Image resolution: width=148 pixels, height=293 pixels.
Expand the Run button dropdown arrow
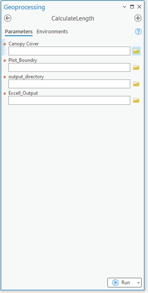pyautogui.click(x=138, y=282)
